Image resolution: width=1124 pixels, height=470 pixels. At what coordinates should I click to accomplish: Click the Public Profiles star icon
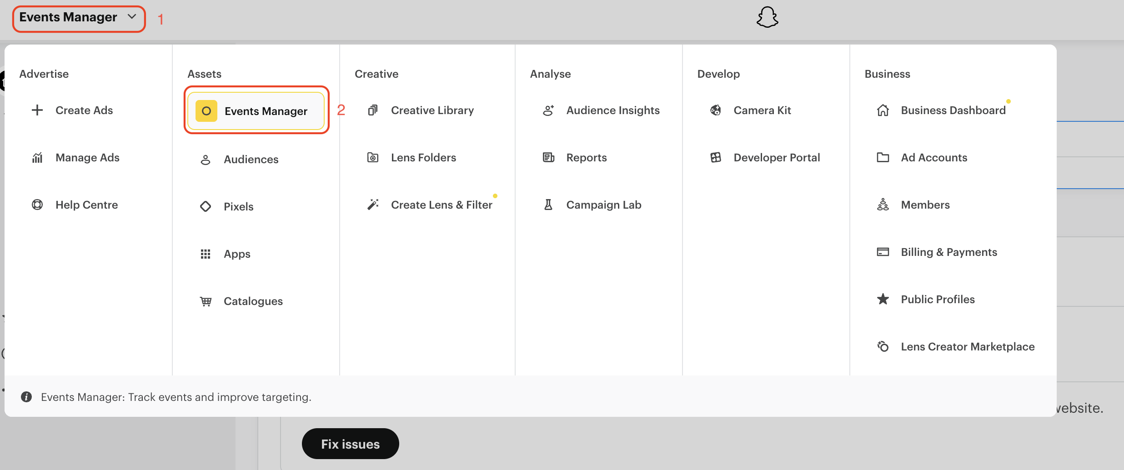pos(883,299)
